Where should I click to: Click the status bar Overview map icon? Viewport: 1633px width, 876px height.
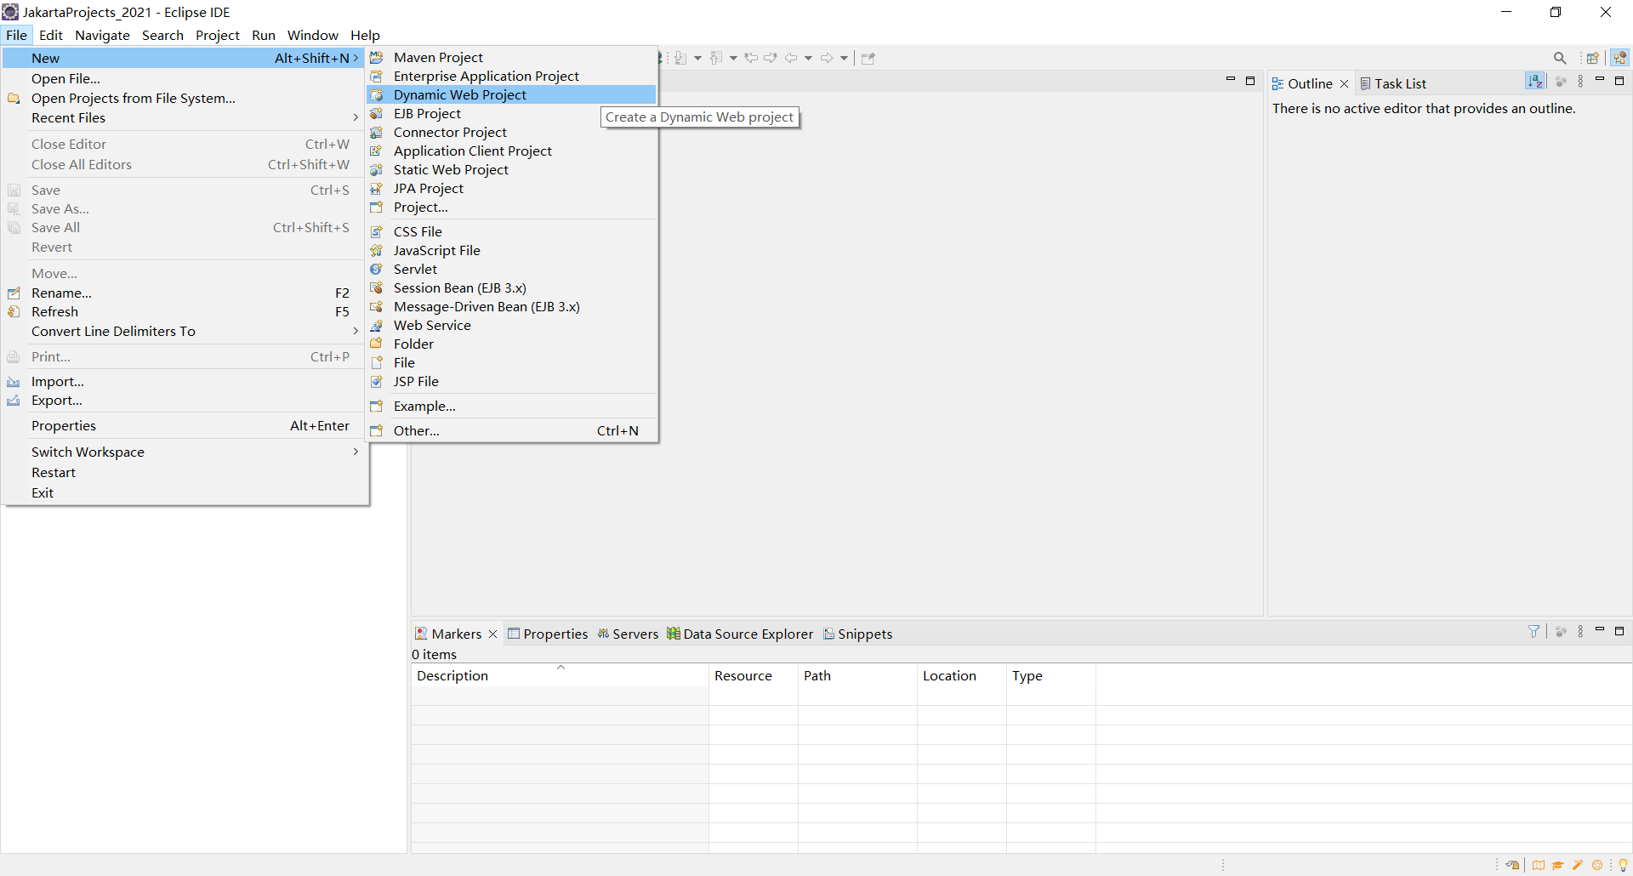pyautogui.click(x=1539, y=865)
